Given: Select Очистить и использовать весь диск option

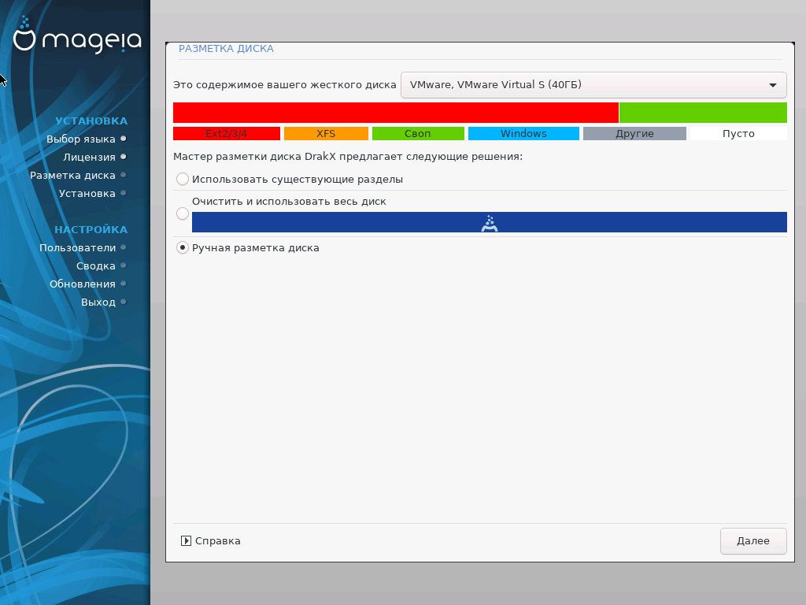Looking at the screenshot, I should coord(183,213).
